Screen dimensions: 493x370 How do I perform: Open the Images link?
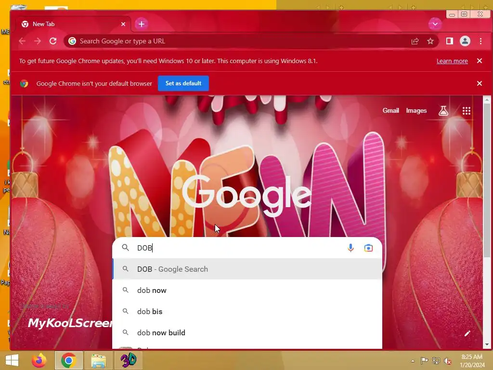pos(416,111)
